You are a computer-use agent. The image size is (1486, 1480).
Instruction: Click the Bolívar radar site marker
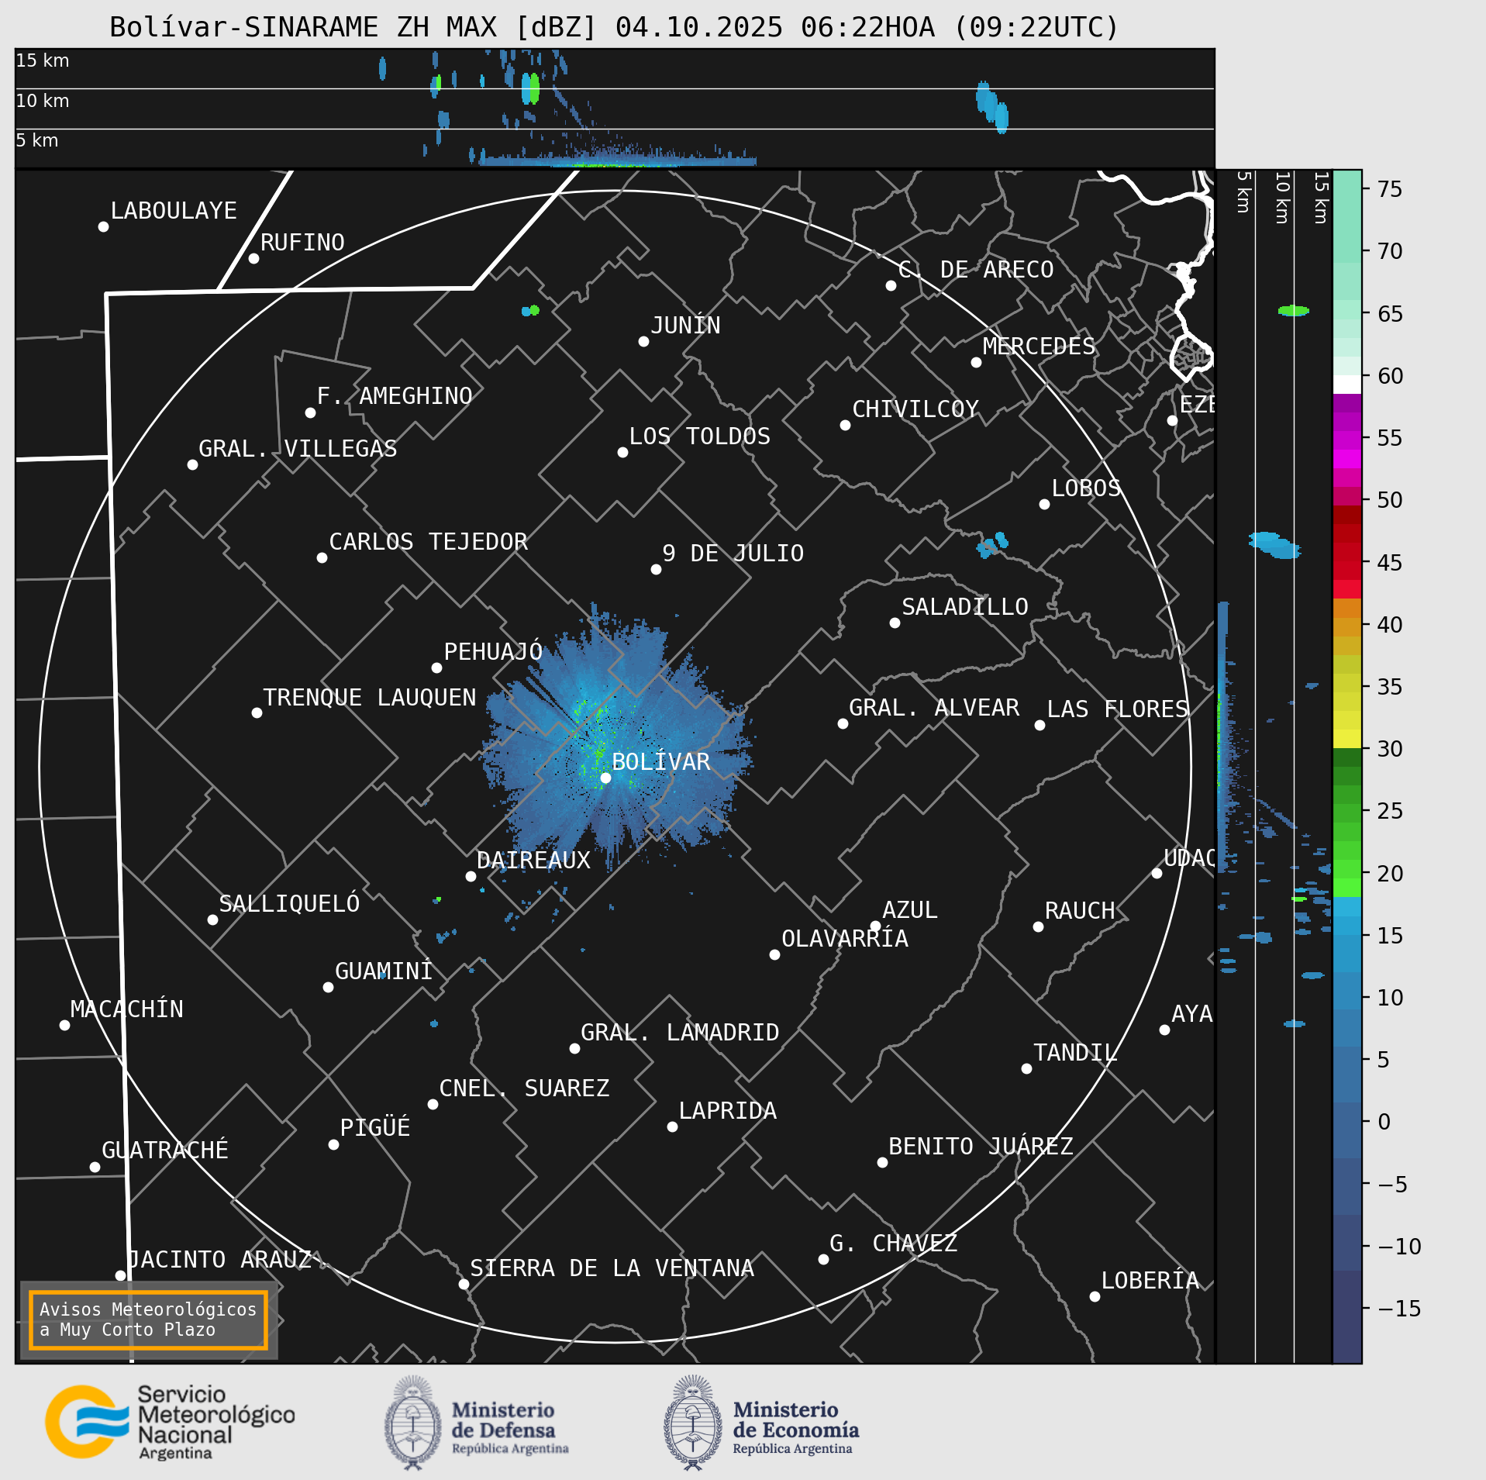(x=605, y=778)
